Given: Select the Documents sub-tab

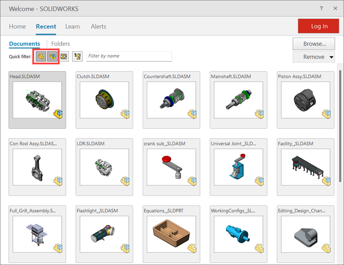Looking at the screenshot, I should (25, 44).
